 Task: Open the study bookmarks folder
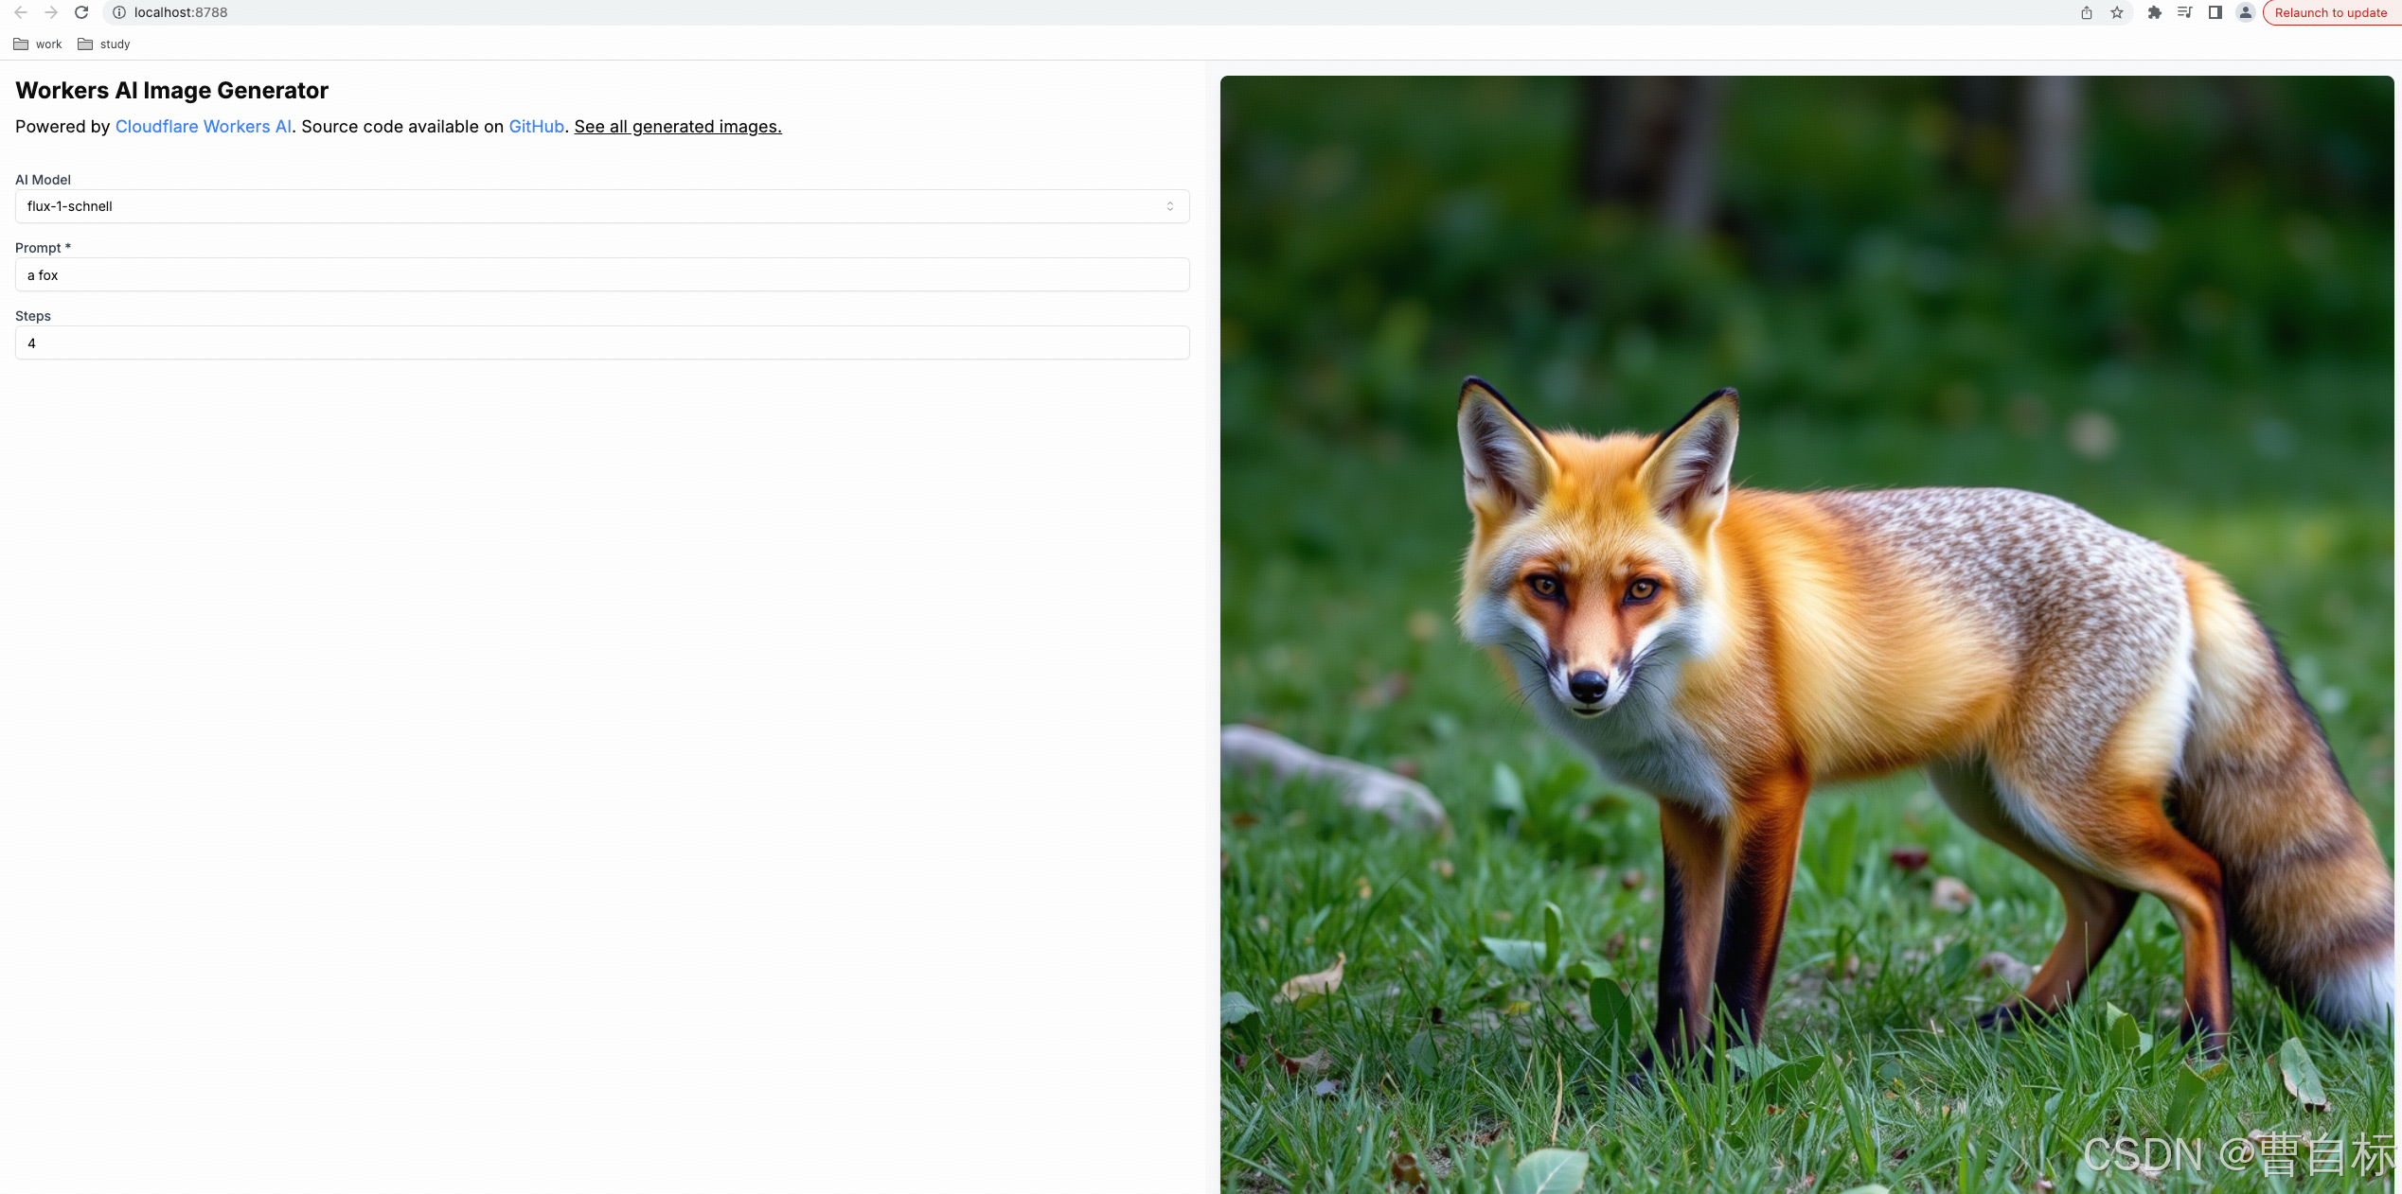click(104, 44)
